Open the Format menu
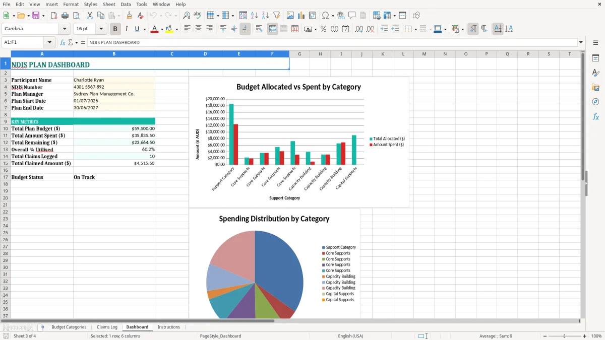 pyautogui.click(x=71, y=4)
